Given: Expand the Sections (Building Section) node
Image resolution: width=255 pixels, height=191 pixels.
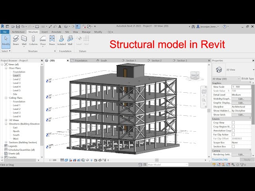Looking at the screenshot, I should coord(6,142).
